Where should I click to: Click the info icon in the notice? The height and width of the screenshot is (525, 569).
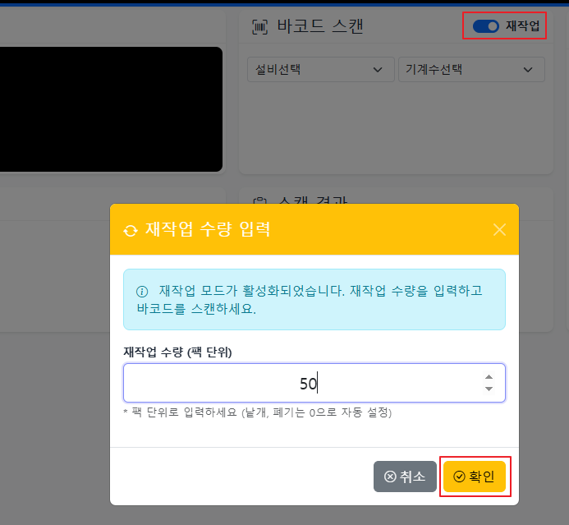coord(142,291)
